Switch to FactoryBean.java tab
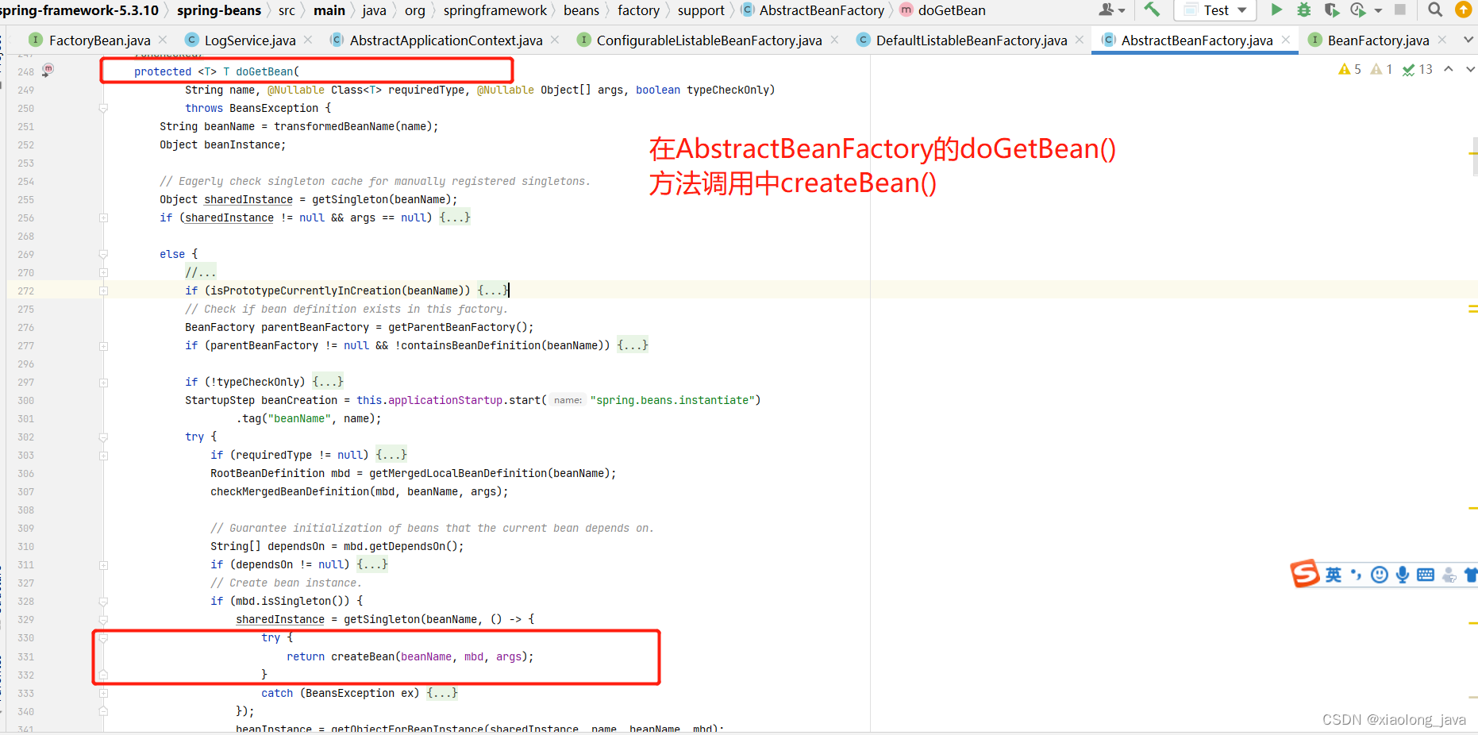 point(99,40)
